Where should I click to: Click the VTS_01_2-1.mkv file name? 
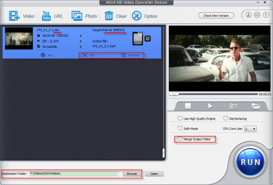pyautogui.click(x=48, y=30)
